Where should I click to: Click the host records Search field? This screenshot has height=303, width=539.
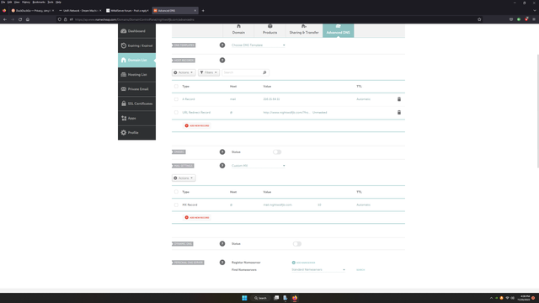243,72
